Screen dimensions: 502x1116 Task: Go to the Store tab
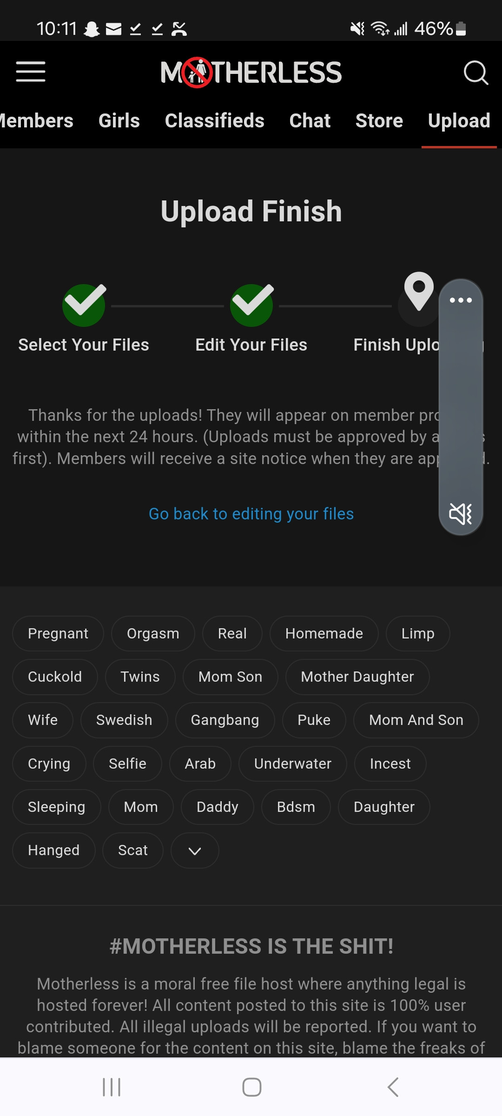379,121
